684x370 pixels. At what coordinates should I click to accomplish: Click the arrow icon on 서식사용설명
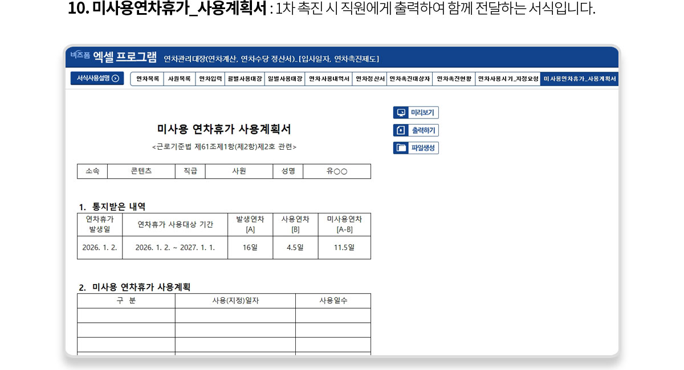tap(116, 79)
